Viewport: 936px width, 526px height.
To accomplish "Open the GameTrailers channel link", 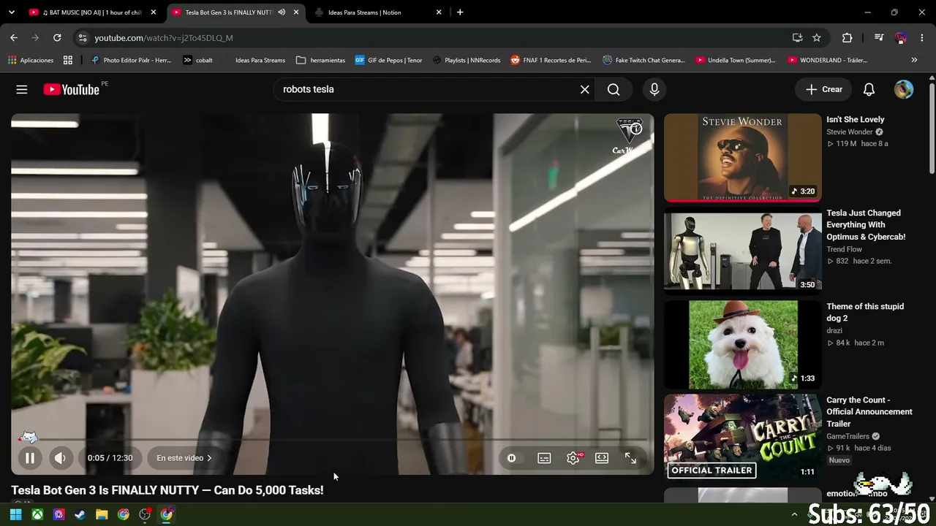I will tap(848, 436).
